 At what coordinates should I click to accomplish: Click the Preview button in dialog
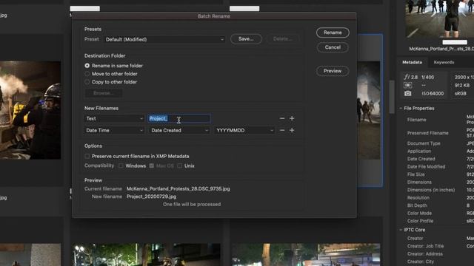tap(333, 71)
